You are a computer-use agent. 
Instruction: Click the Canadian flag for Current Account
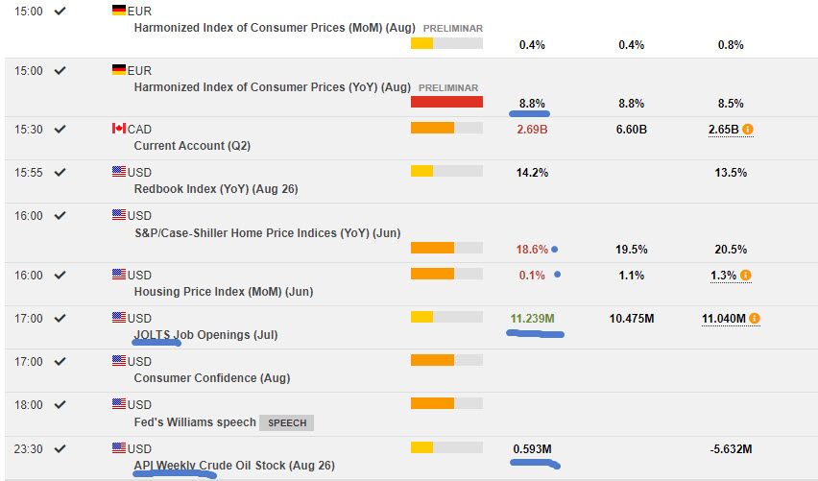(119, 129)
